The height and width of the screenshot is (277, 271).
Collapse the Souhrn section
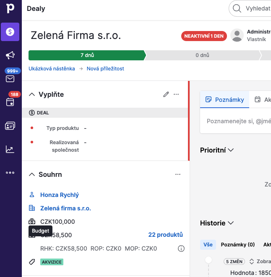tap(32, 174)
